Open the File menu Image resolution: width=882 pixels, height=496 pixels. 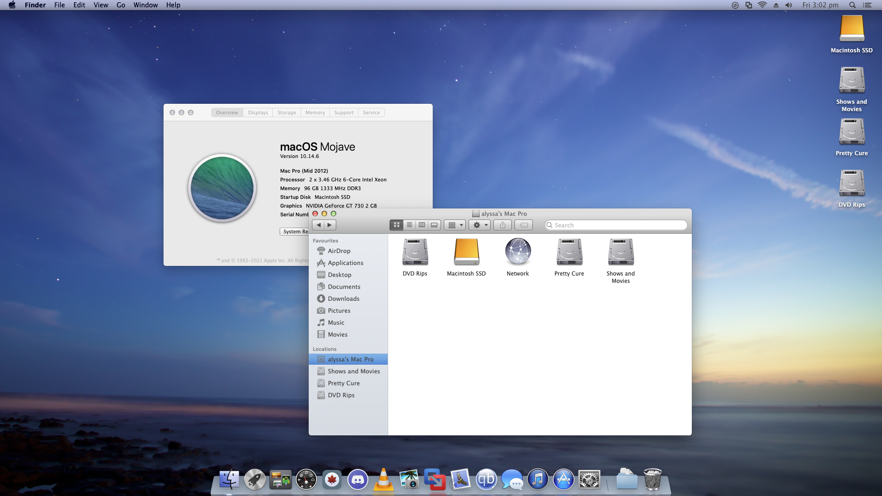pos(59,5)
